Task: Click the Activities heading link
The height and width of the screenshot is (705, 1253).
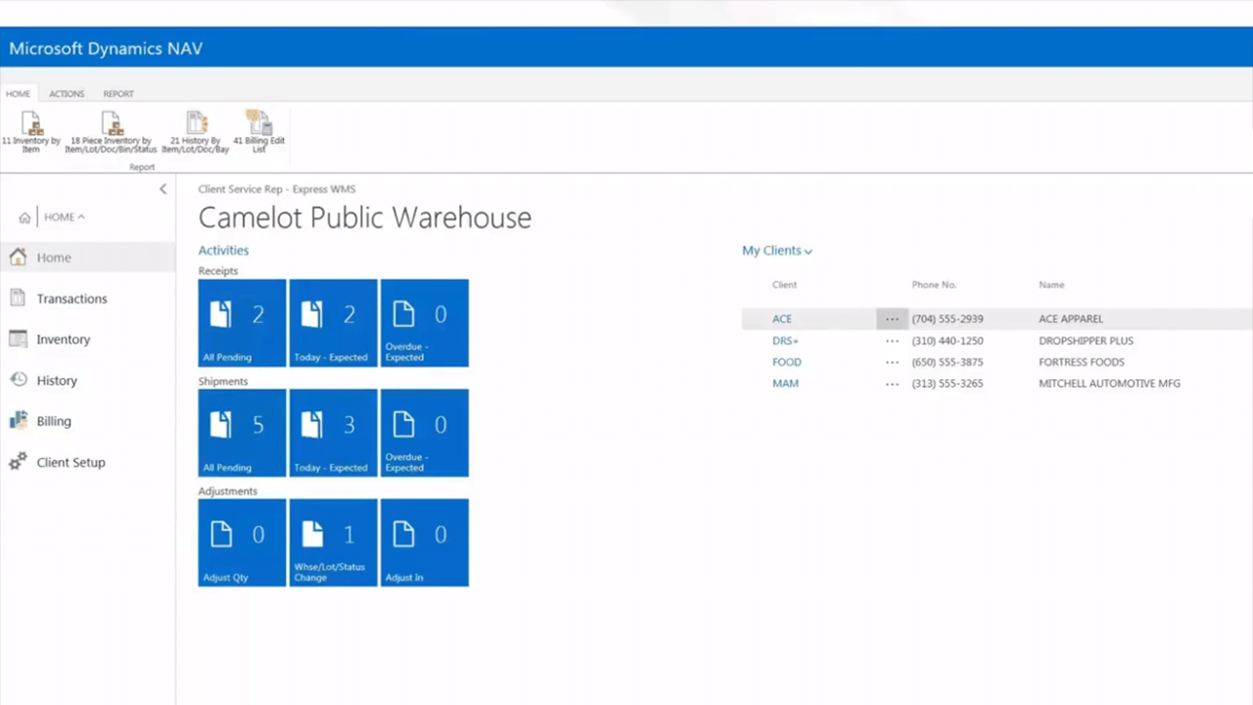Action: [223, 251]
